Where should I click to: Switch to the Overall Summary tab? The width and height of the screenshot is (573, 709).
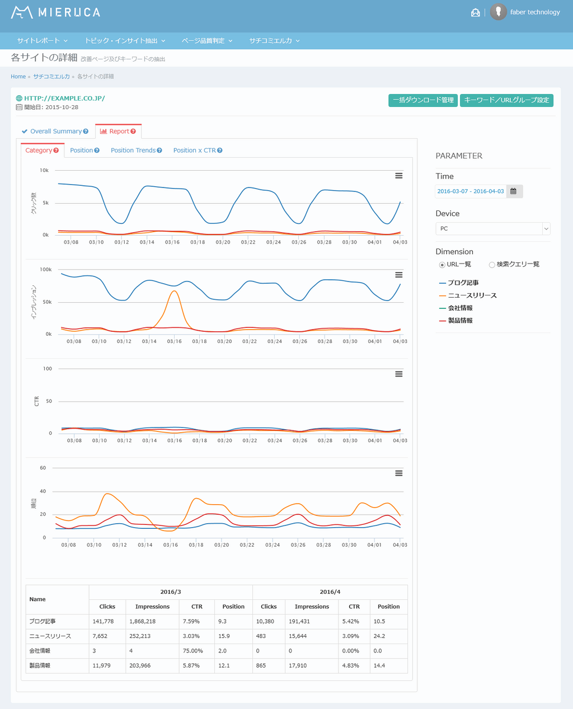tap(55, 132)
